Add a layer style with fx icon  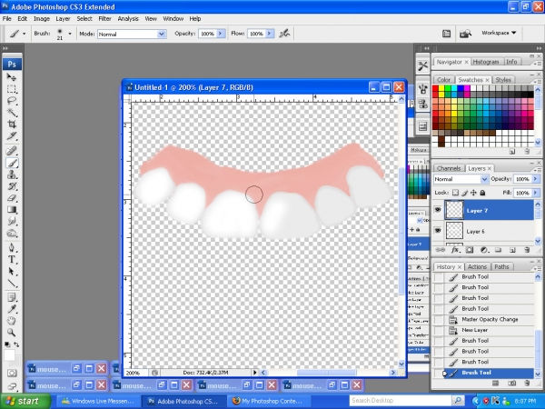coord(455,250)
